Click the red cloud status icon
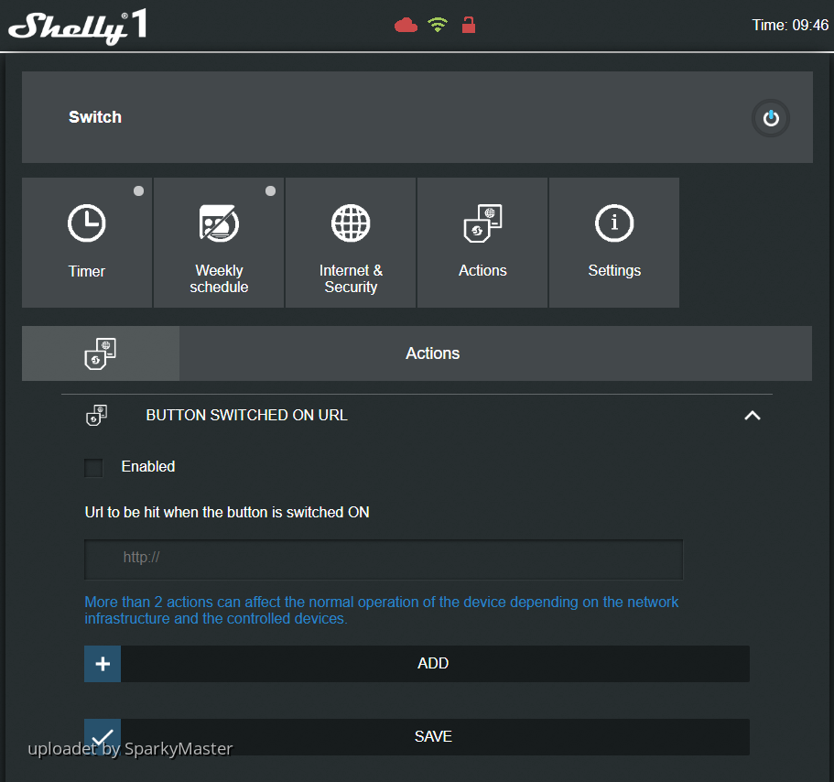This screenshot has width=834, height=782. [406, 26]
